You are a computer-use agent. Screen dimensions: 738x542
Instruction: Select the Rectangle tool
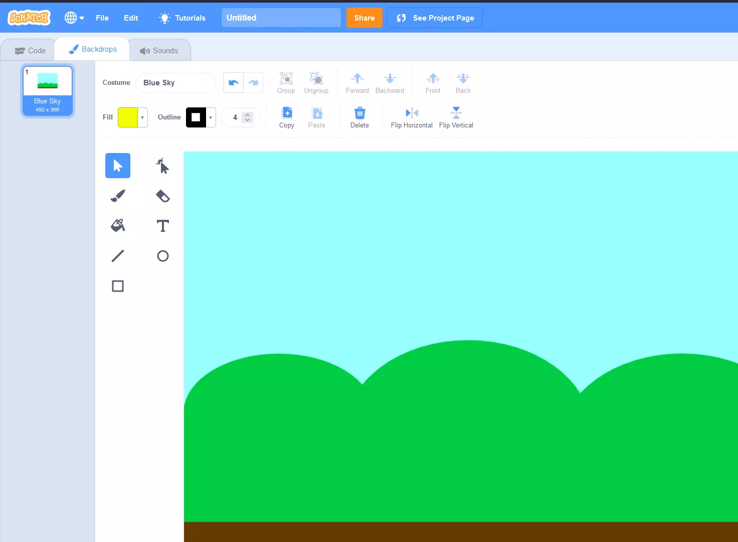click(117, 286)
